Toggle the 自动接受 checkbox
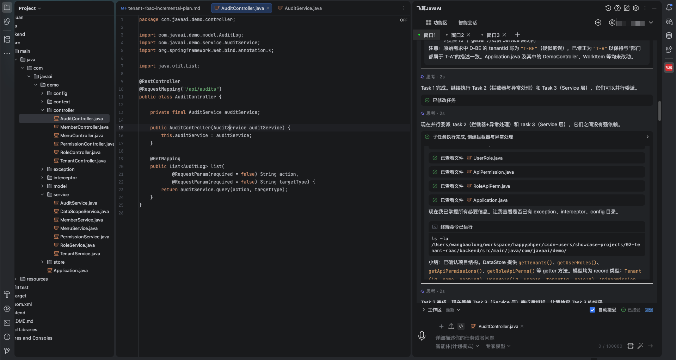This screenshot has width=676, height=360. (592, 310)
